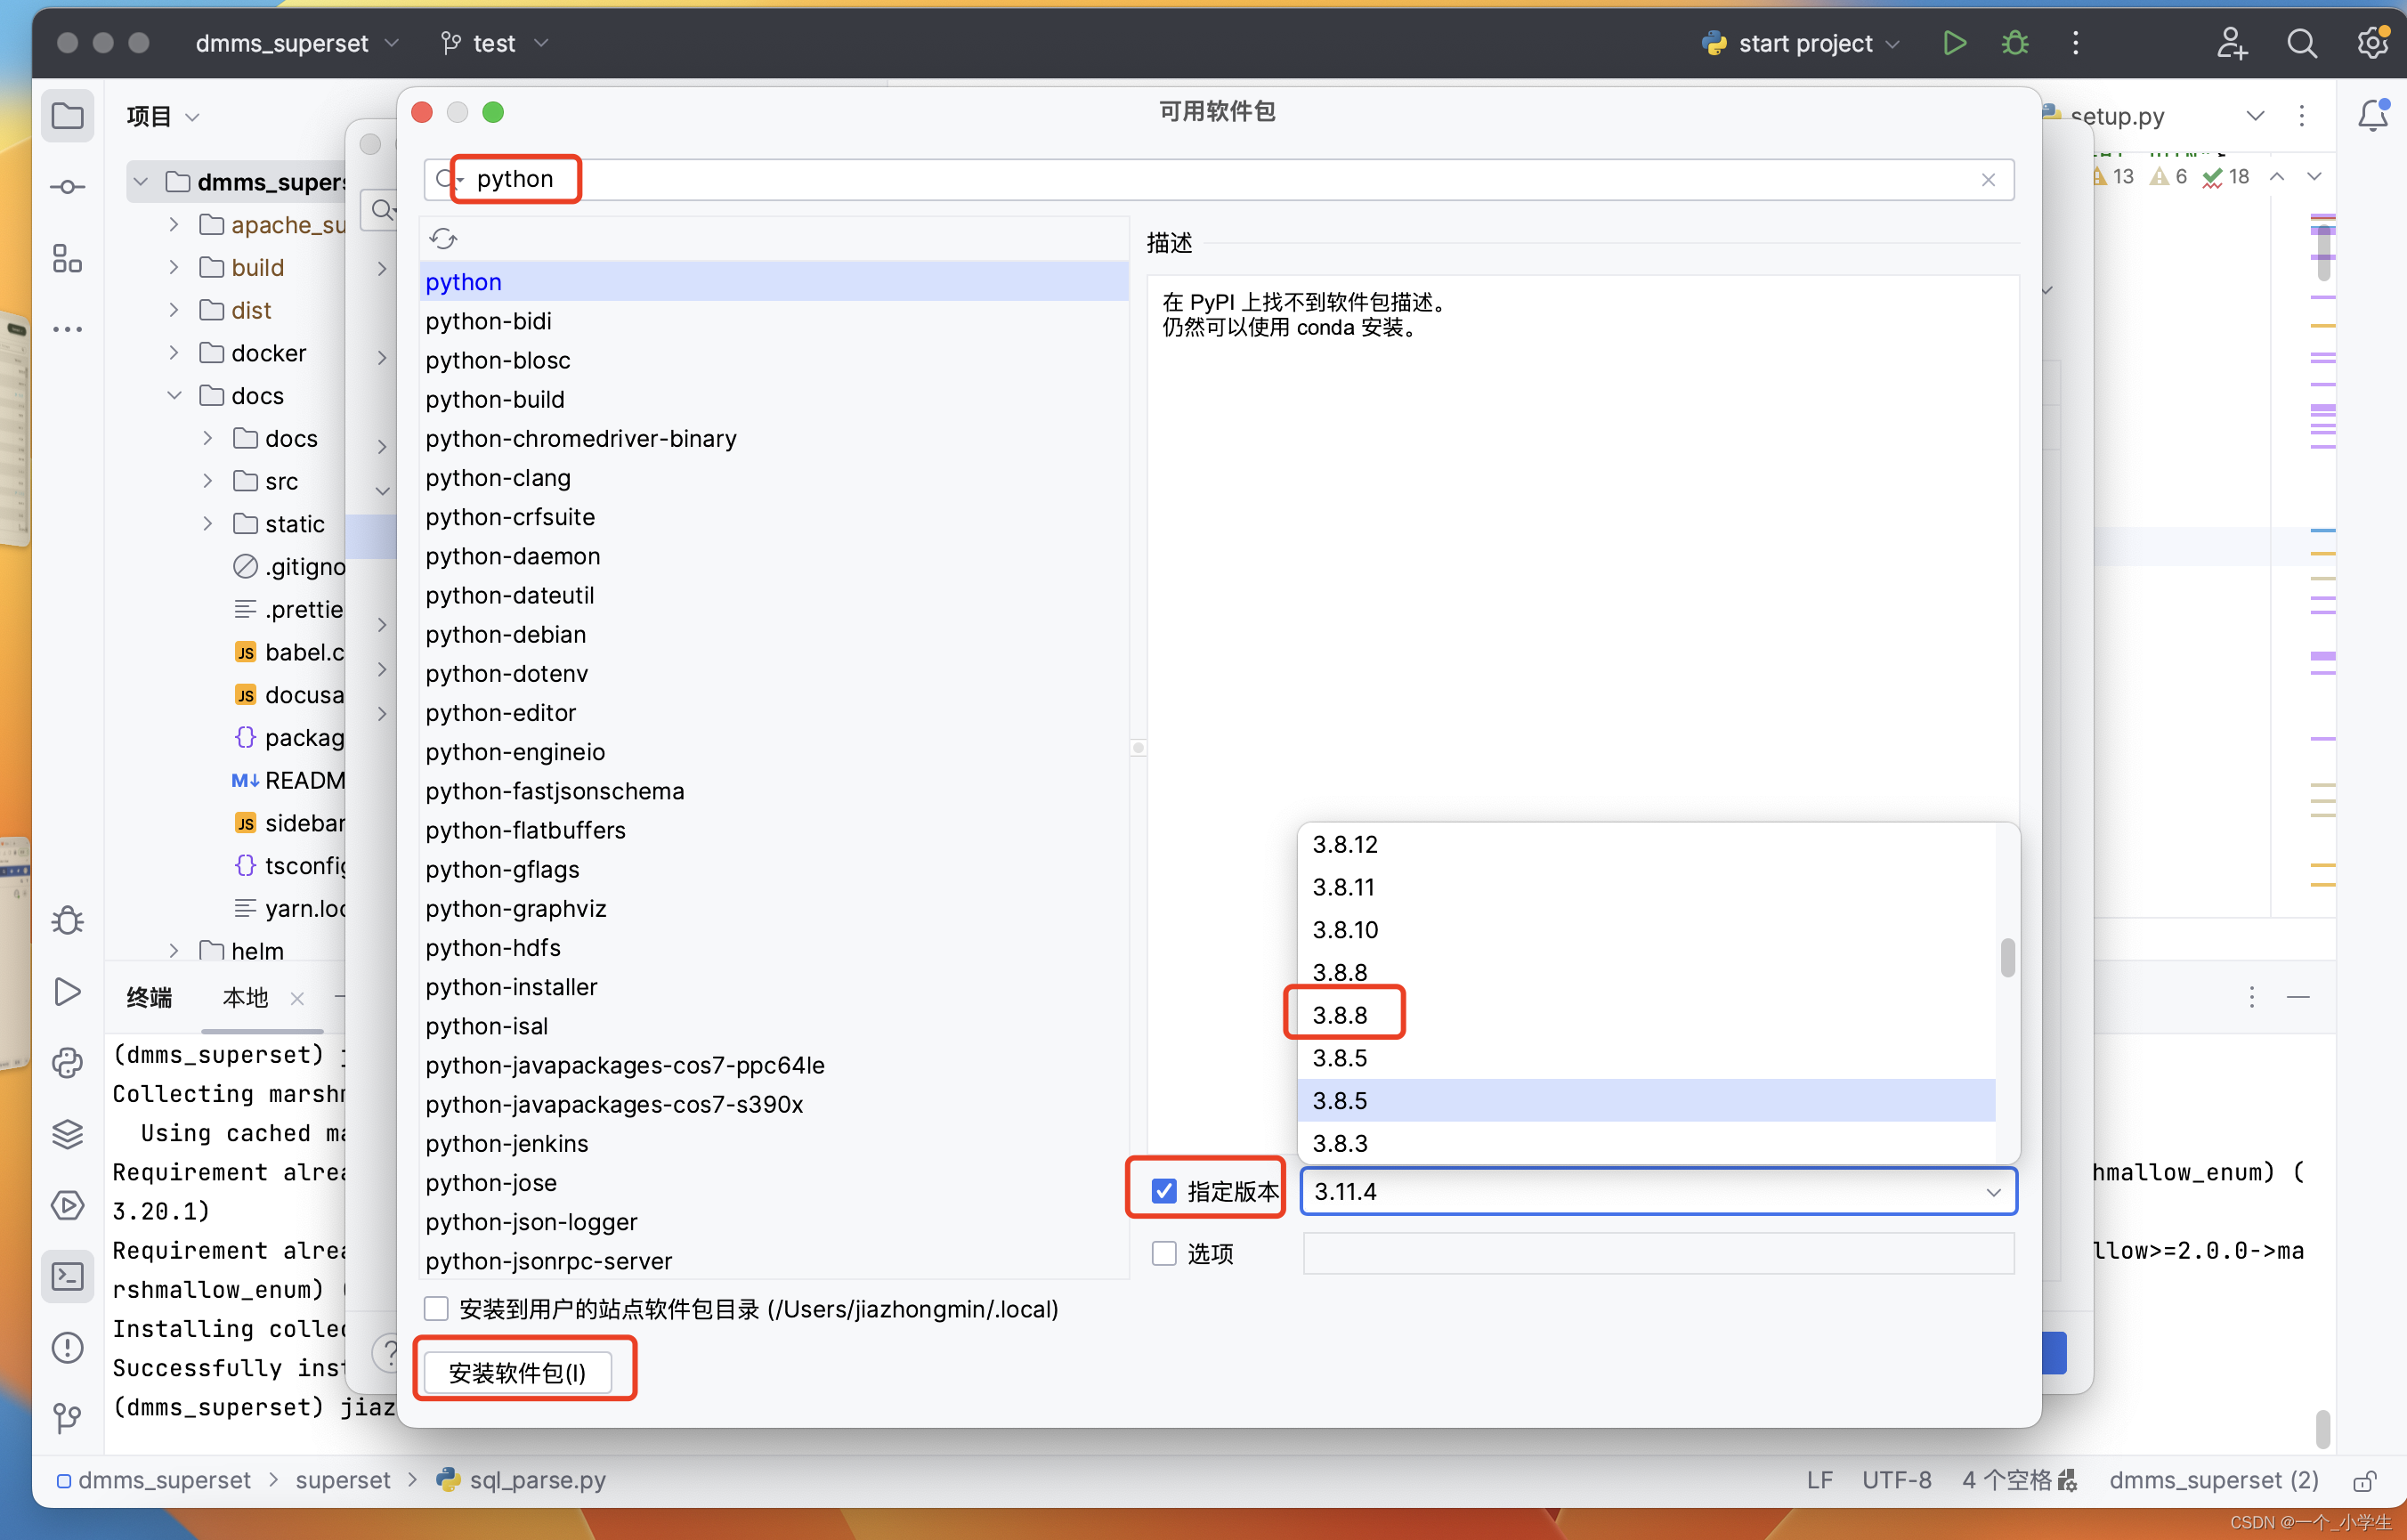This screenshot has width=2407, height=1540.
Task: Open the Terminal tool window icon
Action: (67, 1276)
